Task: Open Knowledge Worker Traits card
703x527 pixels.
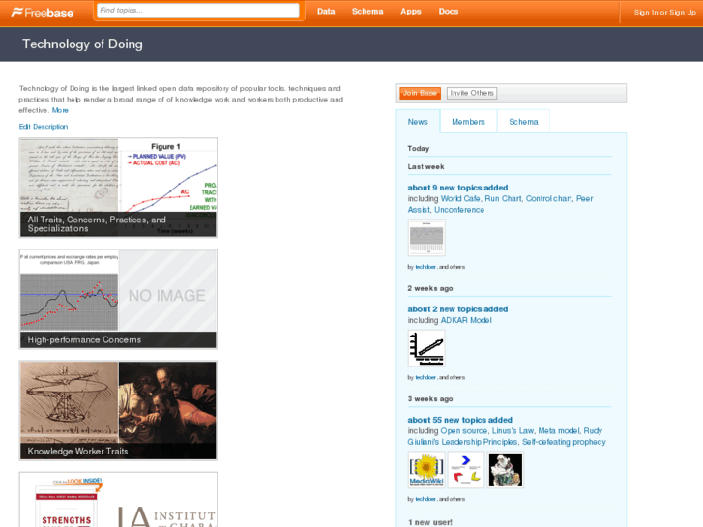Action: click(x=118, y=410)
